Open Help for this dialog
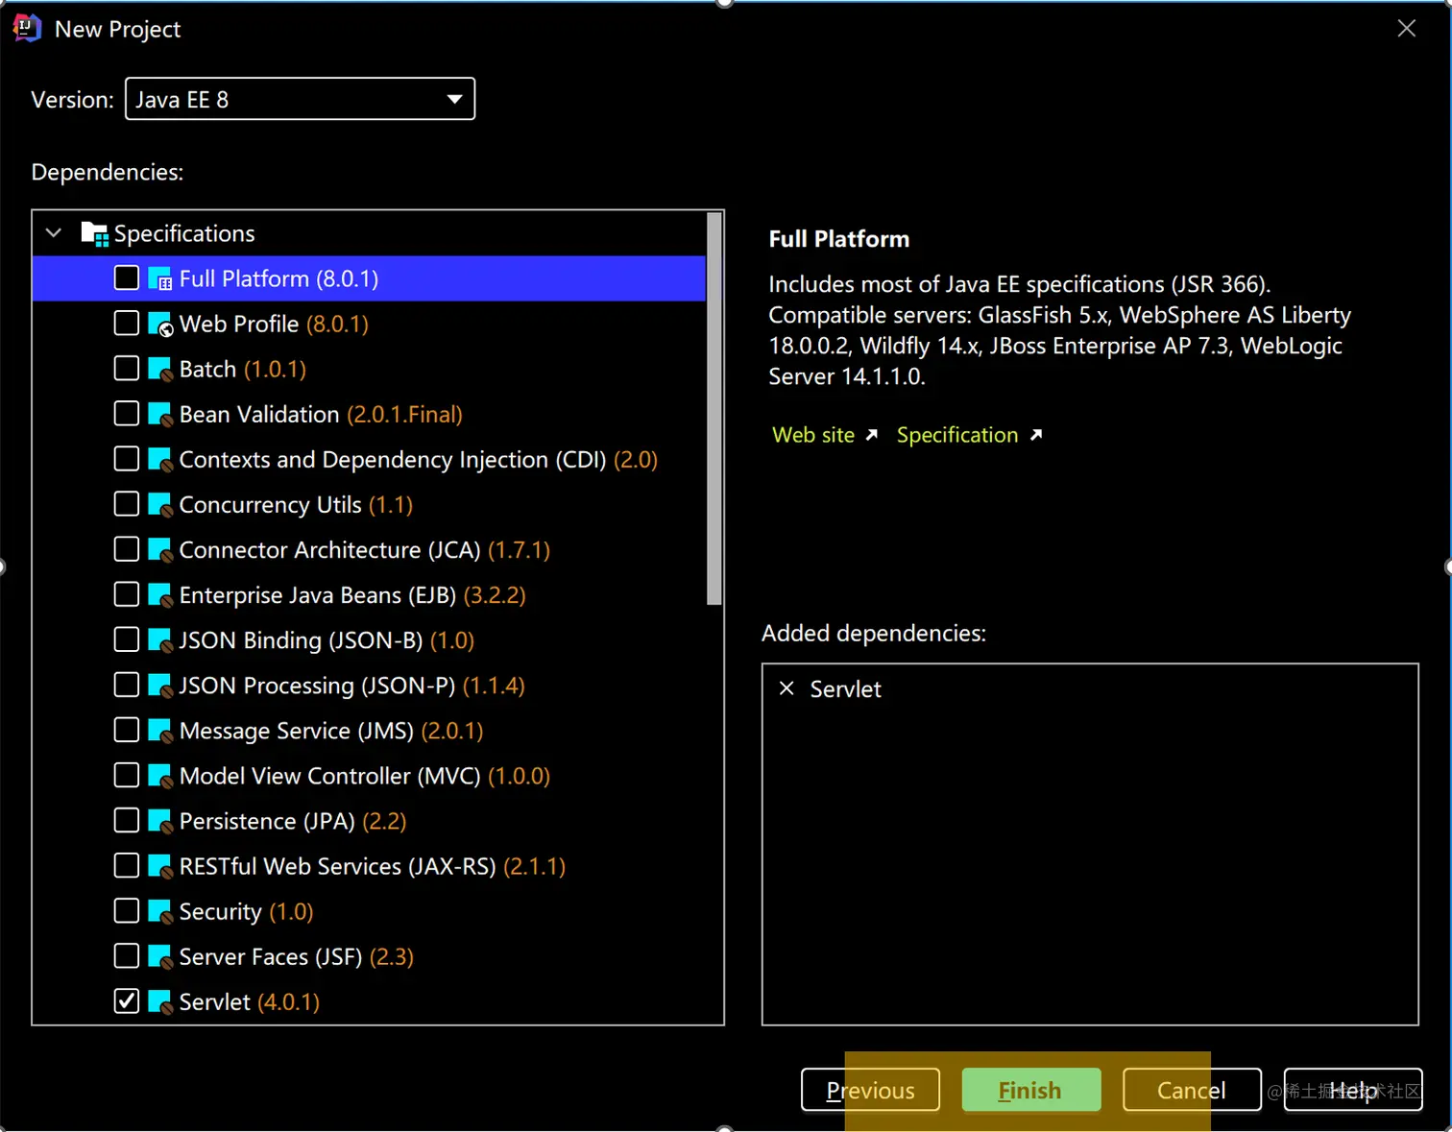 pyautogui.click(x=1353, y=1090)
